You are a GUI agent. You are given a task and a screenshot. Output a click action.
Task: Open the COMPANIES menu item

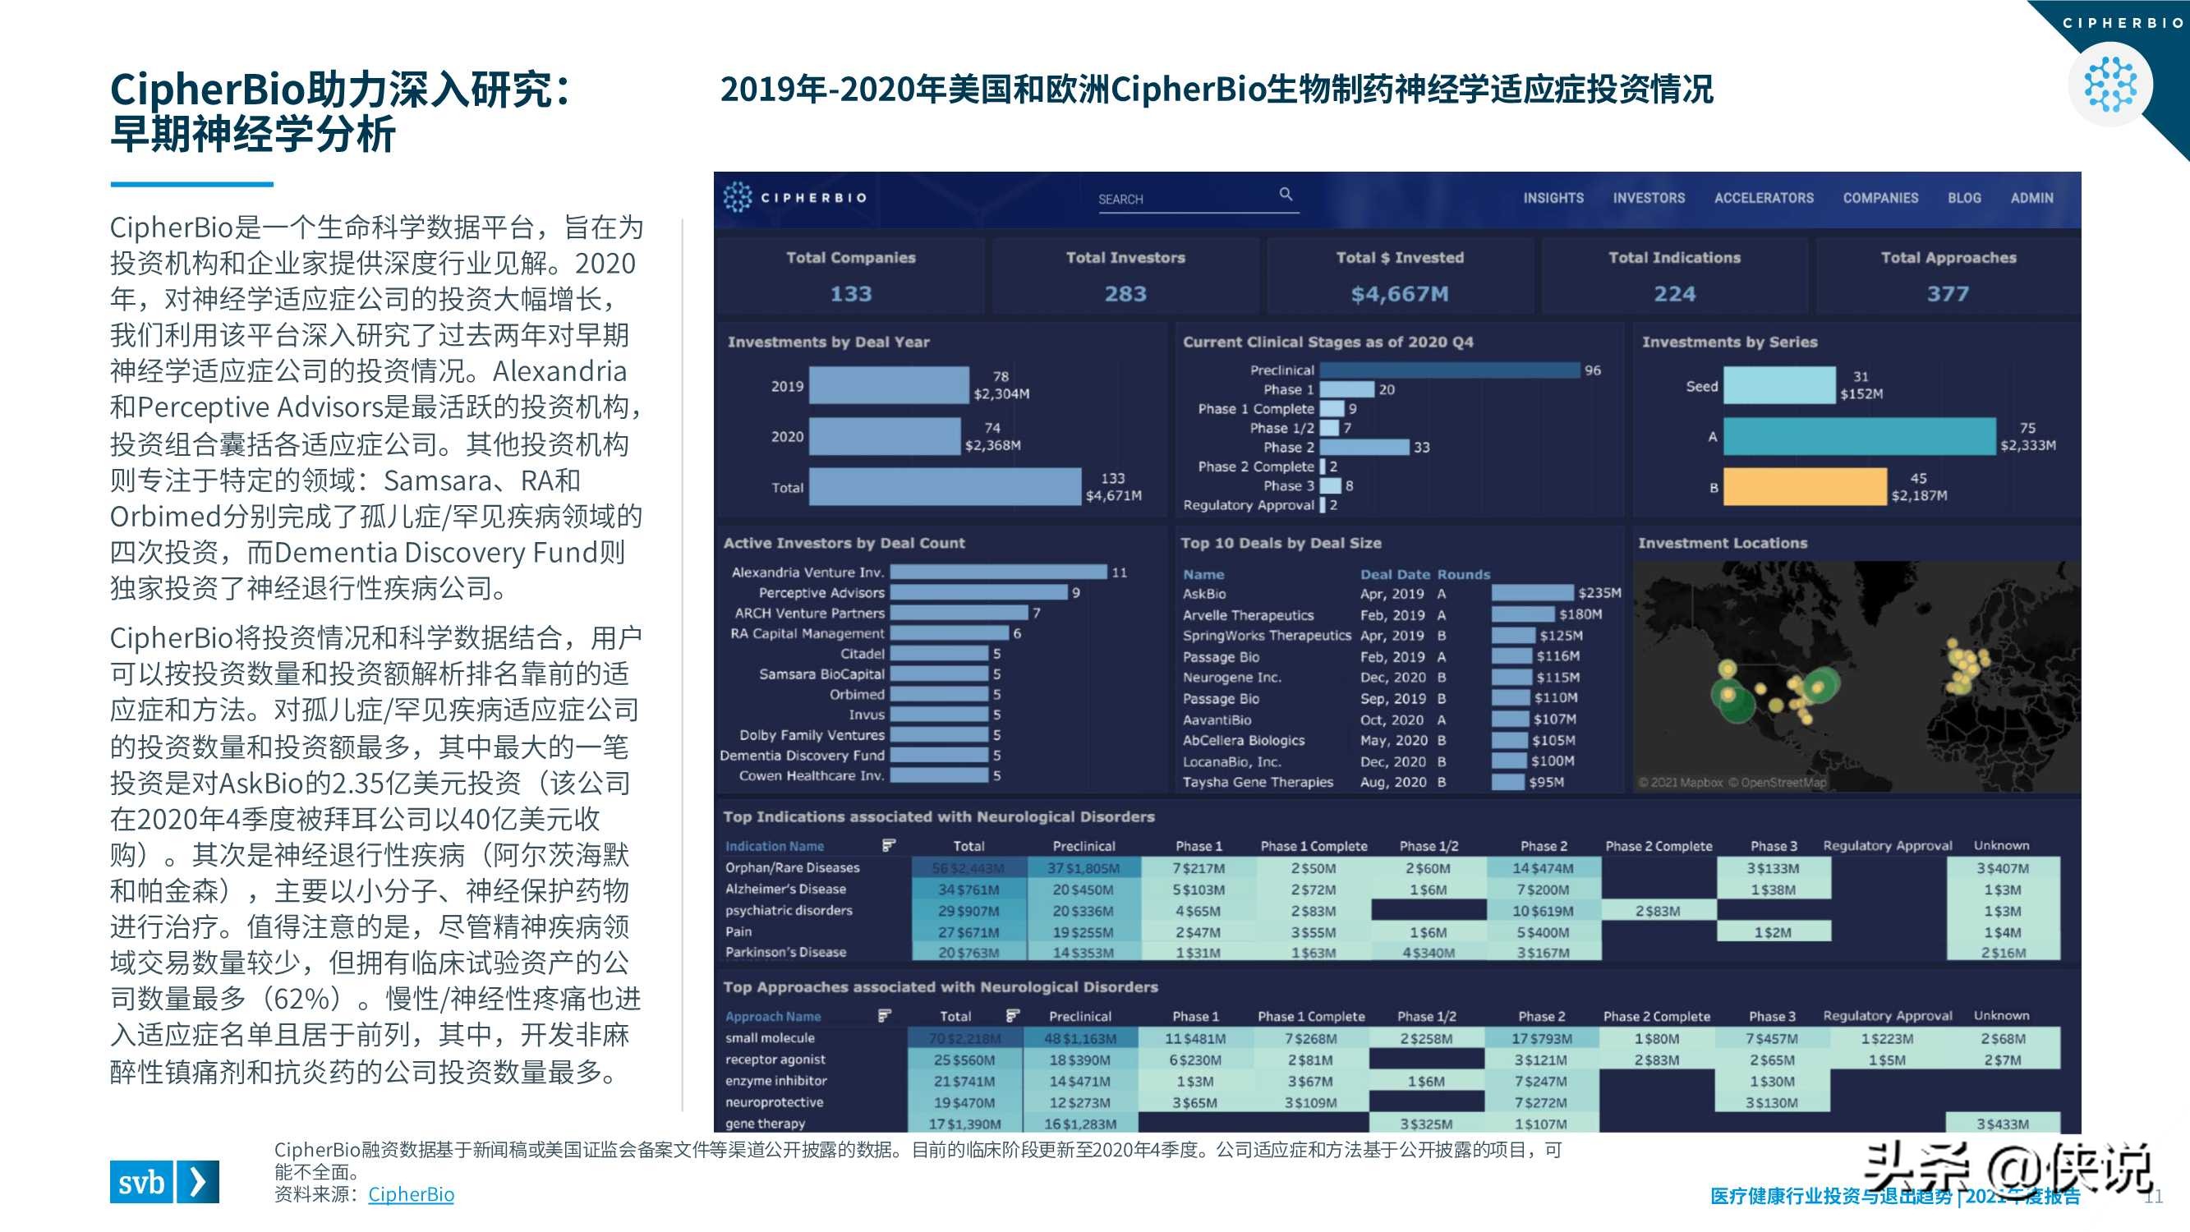1880,198
